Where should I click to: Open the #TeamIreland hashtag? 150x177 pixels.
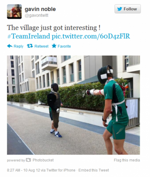pyautogui.click(x=29, y=36)
